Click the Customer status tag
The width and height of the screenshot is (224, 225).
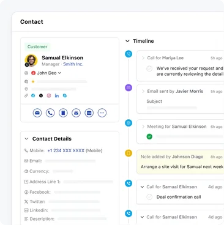(37, 46)
